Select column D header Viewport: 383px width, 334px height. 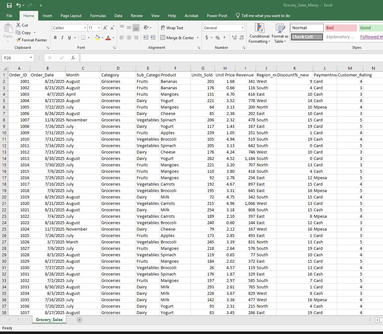pyautogui.click(x=118, y=68)
